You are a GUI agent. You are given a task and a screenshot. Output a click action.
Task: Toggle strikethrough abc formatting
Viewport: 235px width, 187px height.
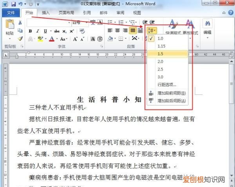pos(57,31)
